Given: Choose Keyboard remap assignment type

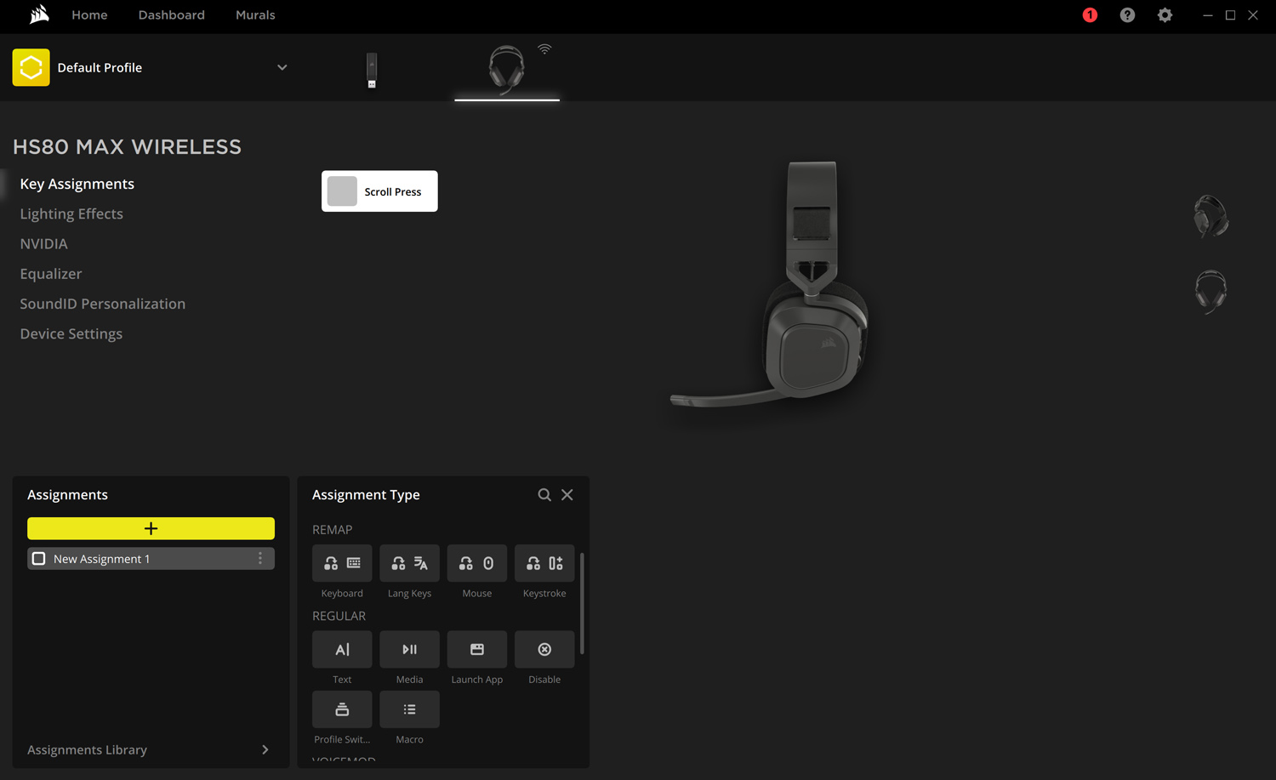Looking at the screenshot, I should [342, 563].
